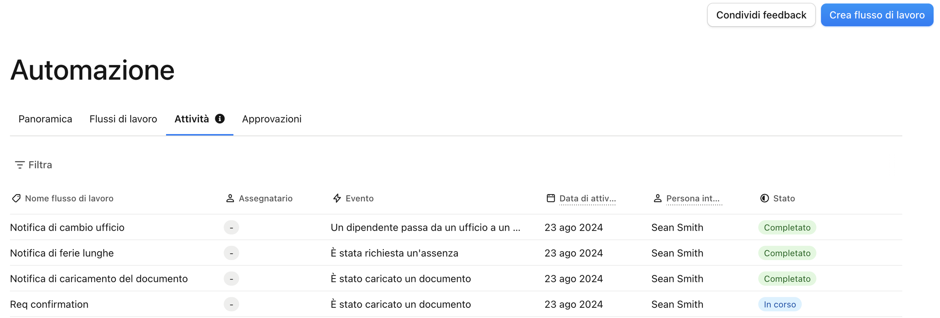Click the tag icon in Nome flusso di lavoro header
The image size is (940, 318).
point(16,198)
